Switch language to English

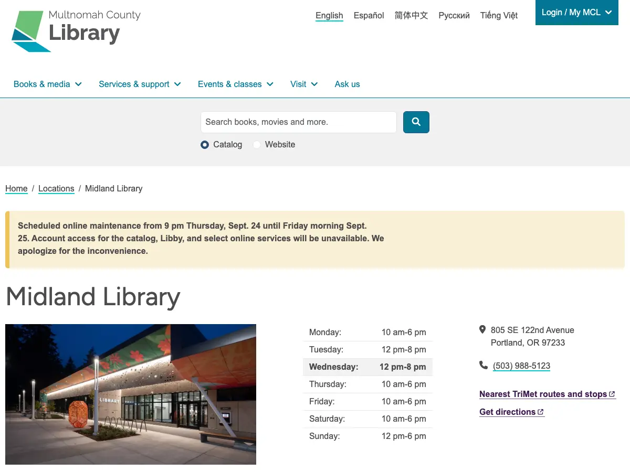coord(329,16)
